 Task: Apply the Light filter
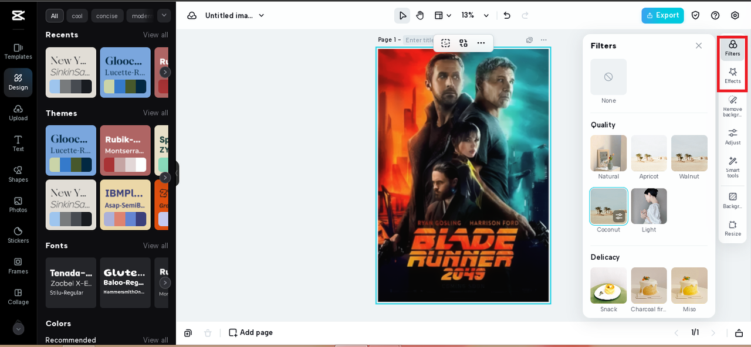click(649, 206)
